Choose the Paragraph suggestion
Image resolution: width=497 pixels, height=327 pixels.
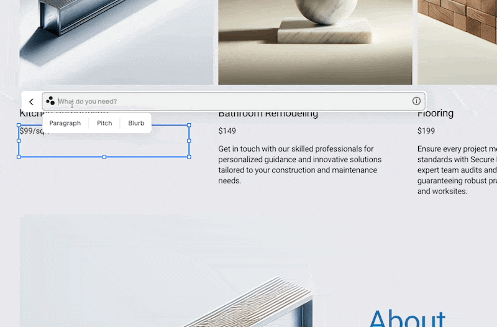pos(65,123)
